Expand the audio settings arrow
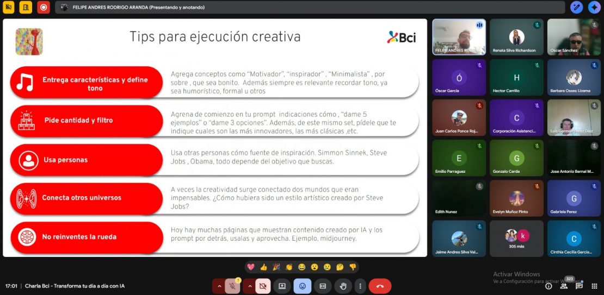The height and width of the screenshot is (295, 604). click(x=219, y=286)
